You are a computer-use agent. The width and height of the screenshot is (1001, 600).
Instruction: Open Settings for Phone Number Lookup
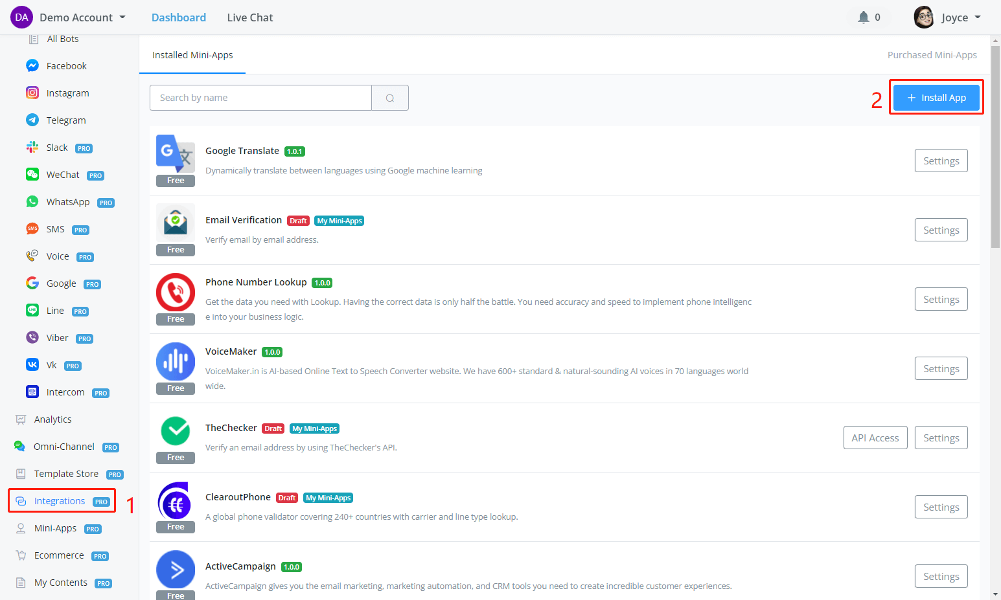[941, 300]
